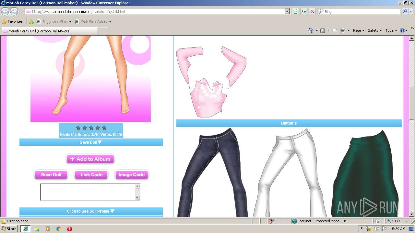Screen dimensions: 415x233
Task: Open Google Chrome taskbar icon
Action: (59, 229)
